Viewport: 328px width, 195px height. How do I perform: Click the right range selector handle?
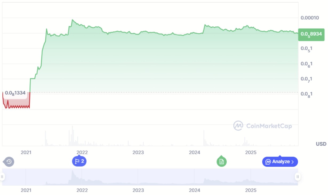pos(298,177)
